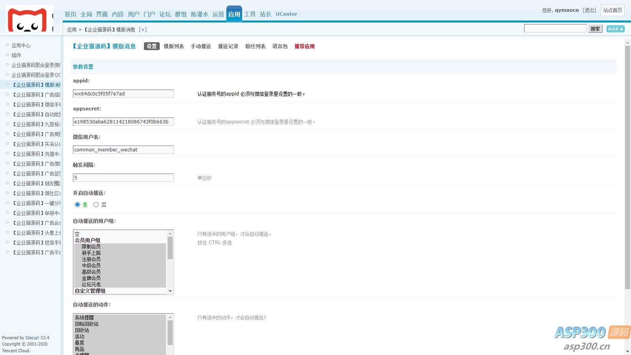Click the 推荐应用 link
This screenshot has height=355, width=631.
[304, 46]
